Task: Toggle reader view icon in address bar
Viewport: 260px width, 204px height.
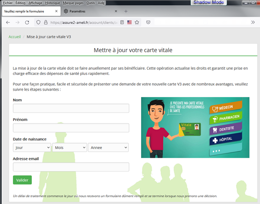Action: tap(122, 22)
